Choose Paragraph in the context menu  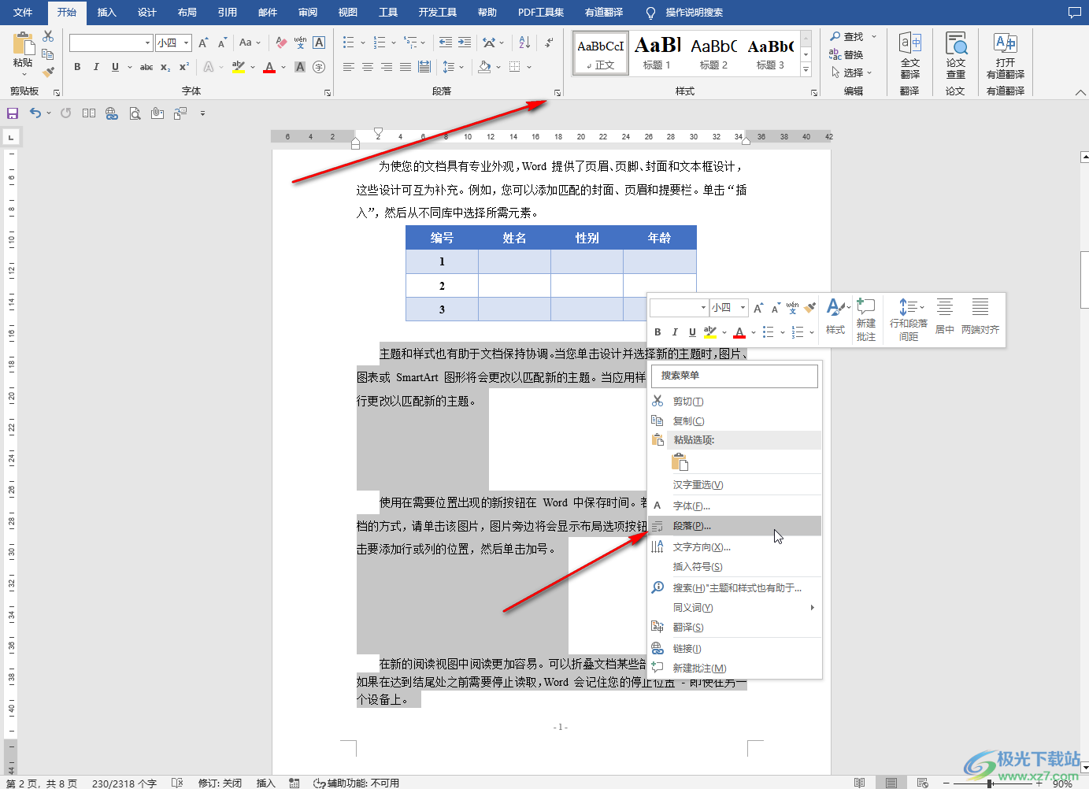tap(735, 526)
